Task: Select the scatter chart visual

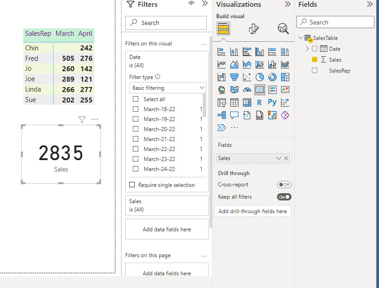Action: tap(247, 77)
